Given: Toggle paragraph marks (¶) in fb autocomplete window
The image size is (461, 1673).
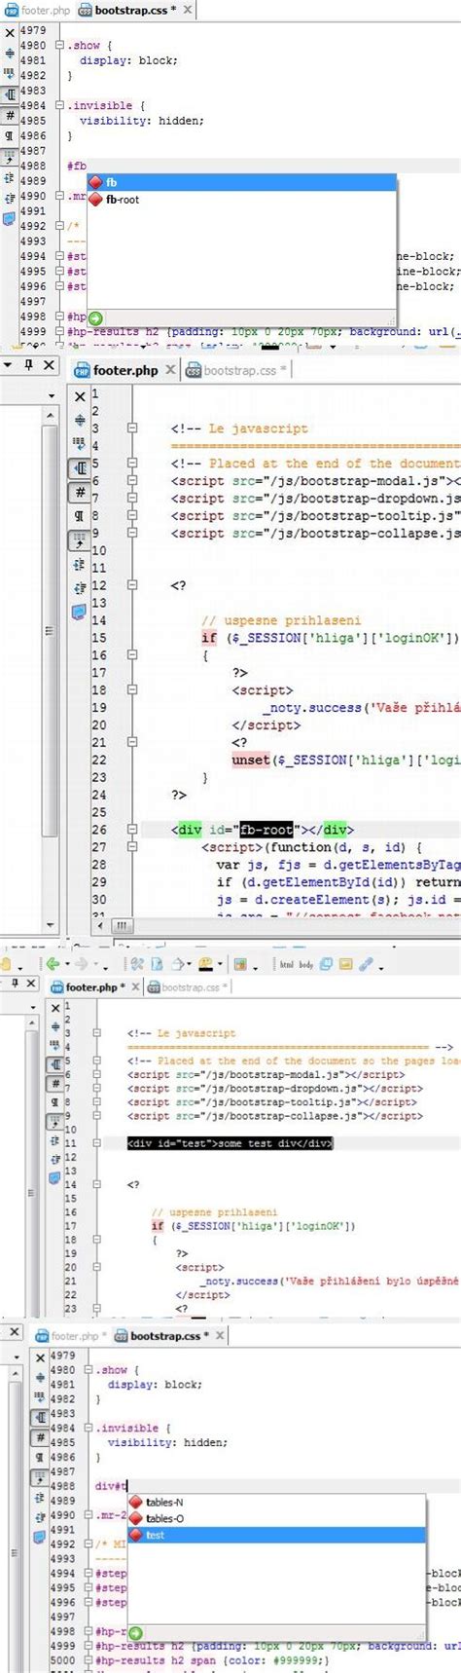Looking at the screenshot, I should [10, 135].
